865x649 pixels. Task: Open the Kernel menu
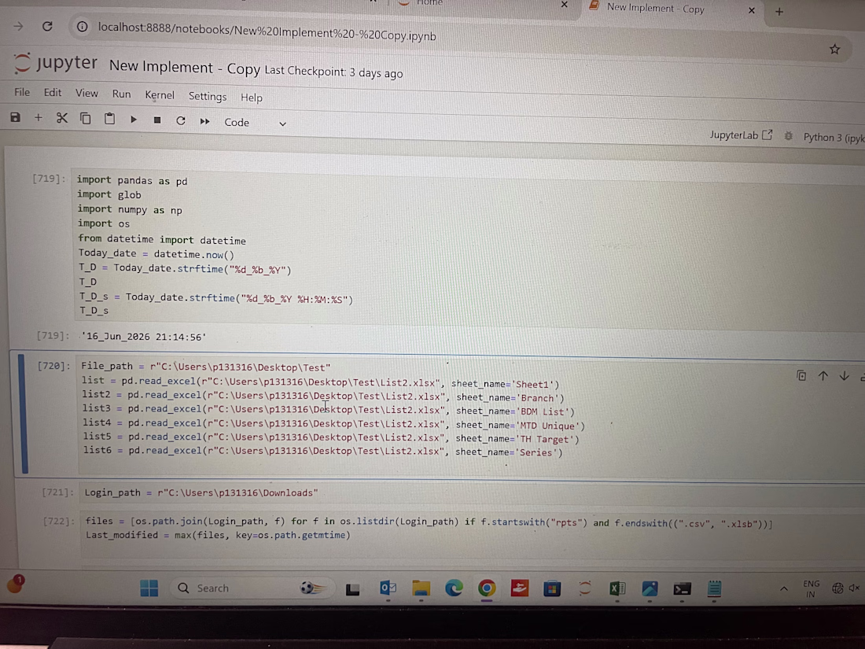coord(160,95)
